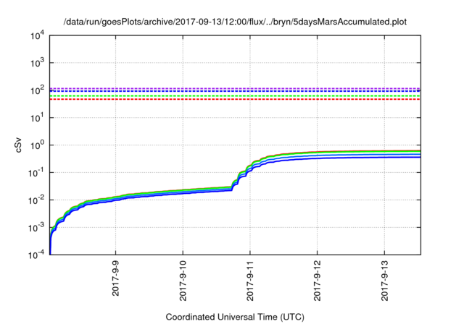The width and height of the screenshot is (464, 324).
Task: Click the y-axis tick label 10^0
Action: click(x=37, y=145)
